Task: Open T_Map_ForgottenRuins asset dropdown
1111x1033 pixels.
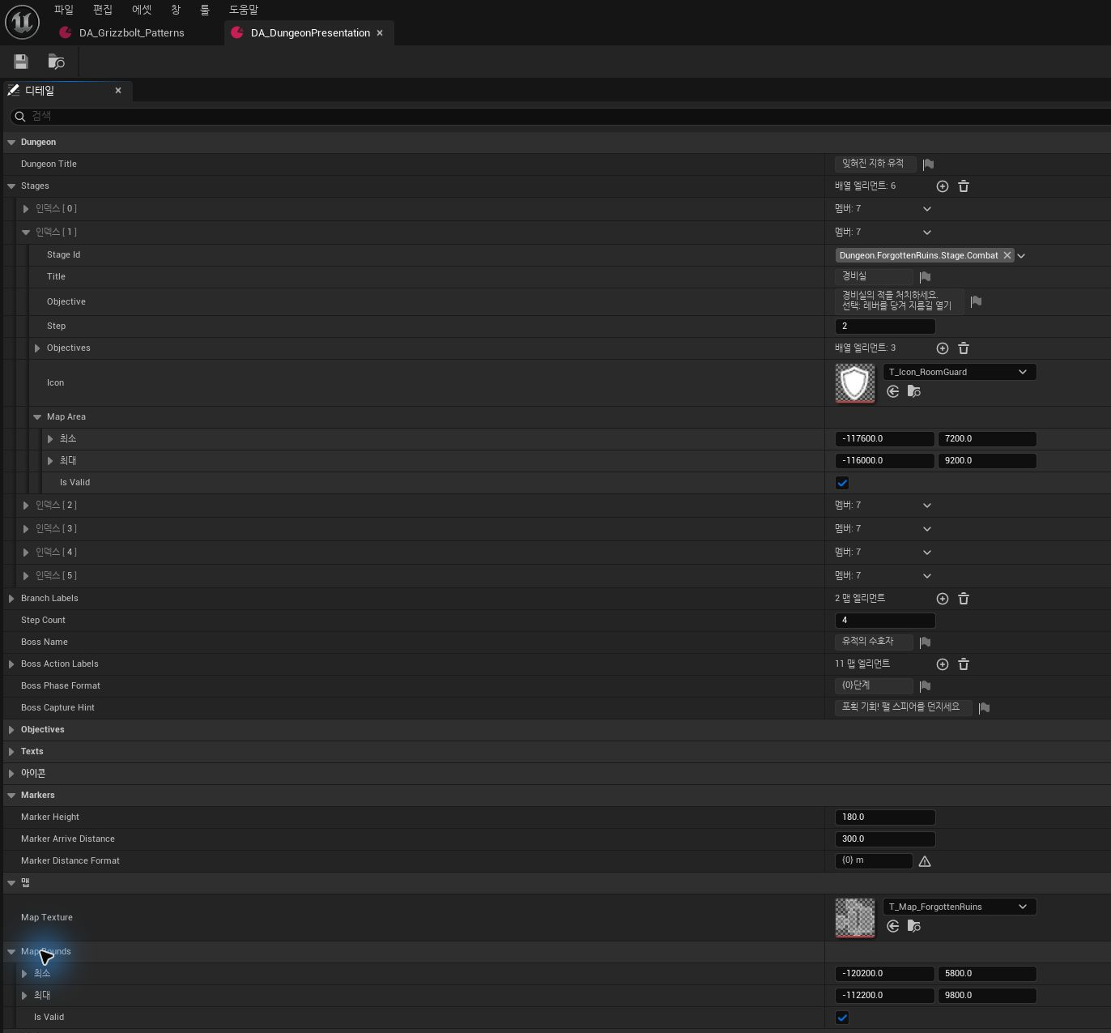Action: pyautogui.click(x=960, y=907)
